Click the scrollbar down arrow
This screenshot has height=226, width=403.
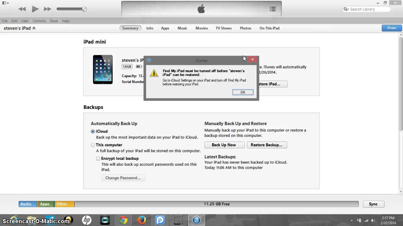point(401,191)
